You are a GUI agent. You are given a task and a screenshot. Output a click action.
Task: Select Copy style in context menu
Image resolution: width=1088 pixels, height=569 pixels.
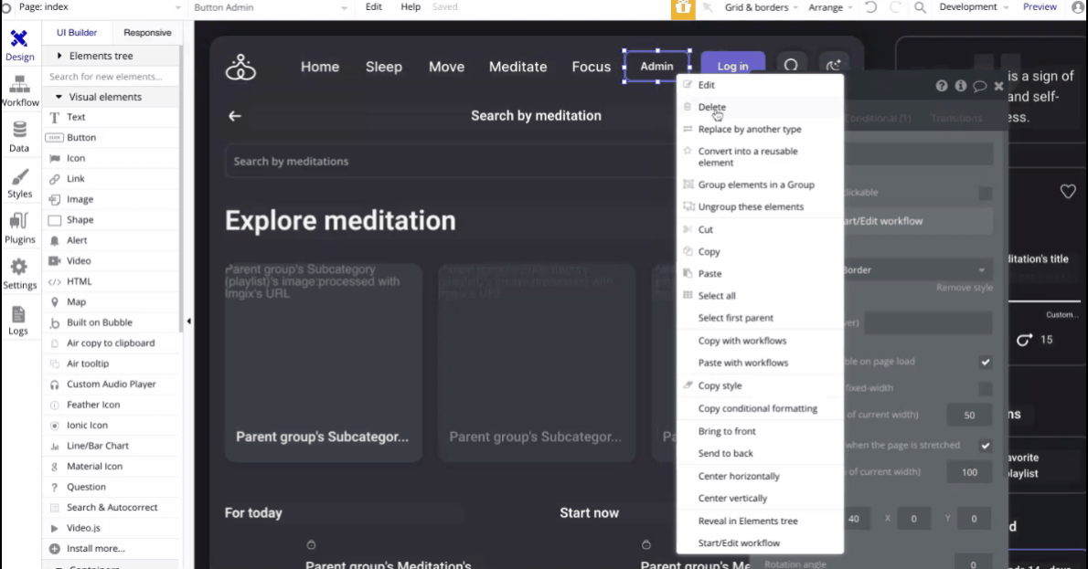[x=720, y=385]
